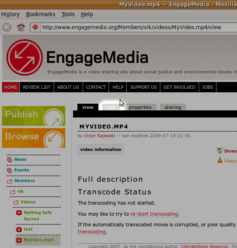
Task: Click the Videos folder icon
Action: [16, 202]
